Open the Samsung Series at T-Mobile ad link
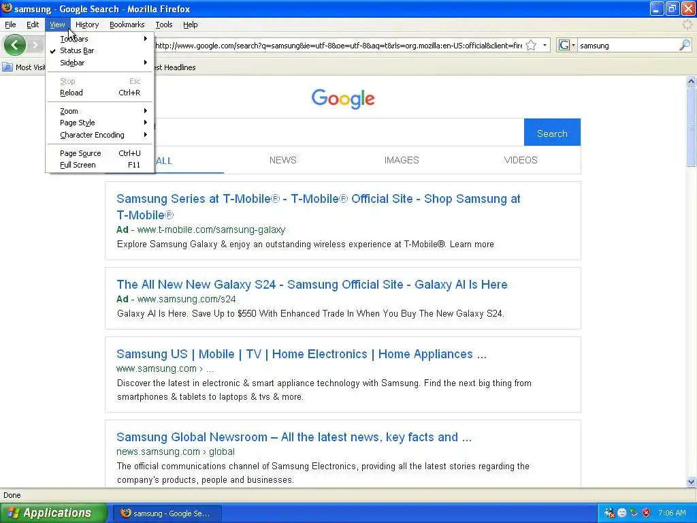This screenshot has width=697, height=523. pos(319,207)
